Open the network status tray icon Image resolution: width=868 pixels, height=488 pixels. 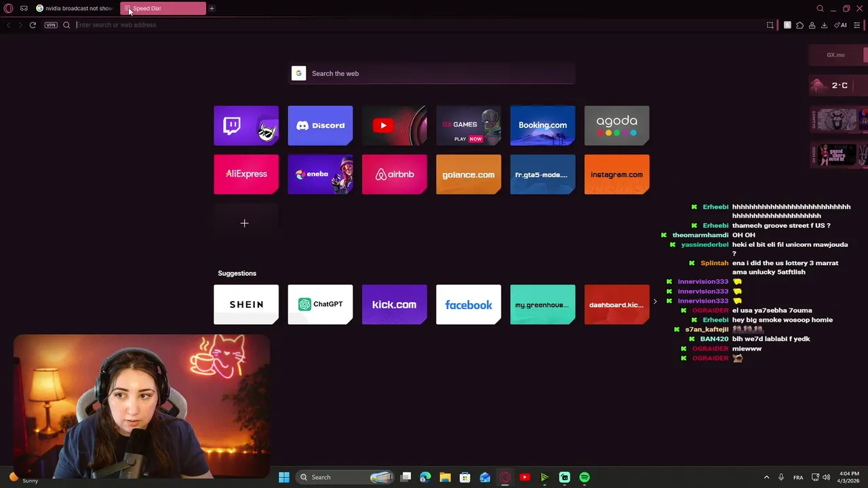815,477
